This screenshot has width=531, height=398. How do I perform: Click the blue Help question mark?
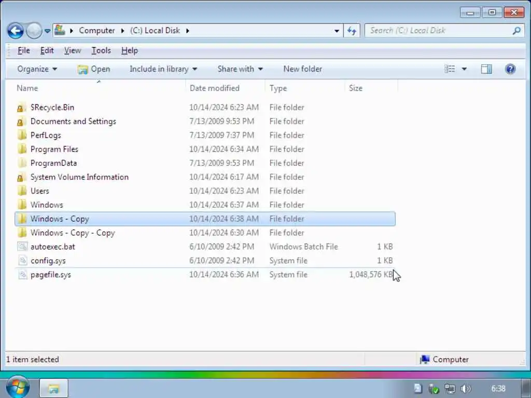pos(510,69)
